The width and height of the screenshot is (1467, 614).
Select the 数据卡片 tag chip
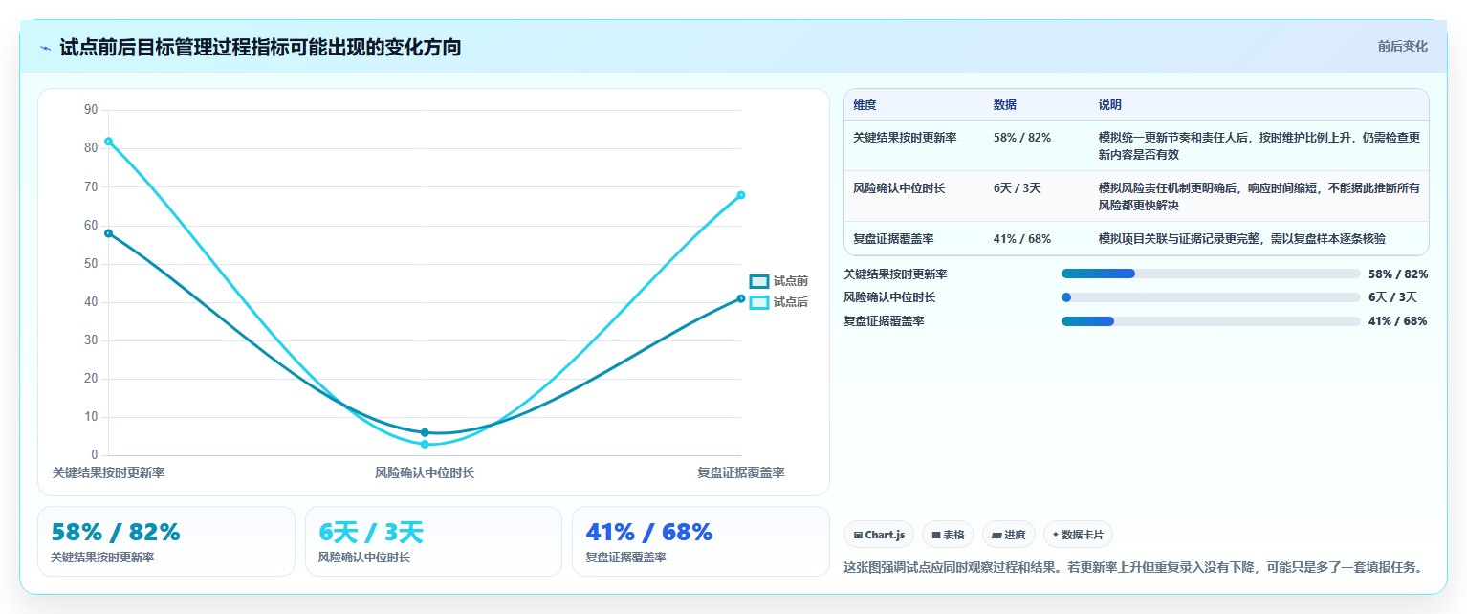coord(1078,535)
